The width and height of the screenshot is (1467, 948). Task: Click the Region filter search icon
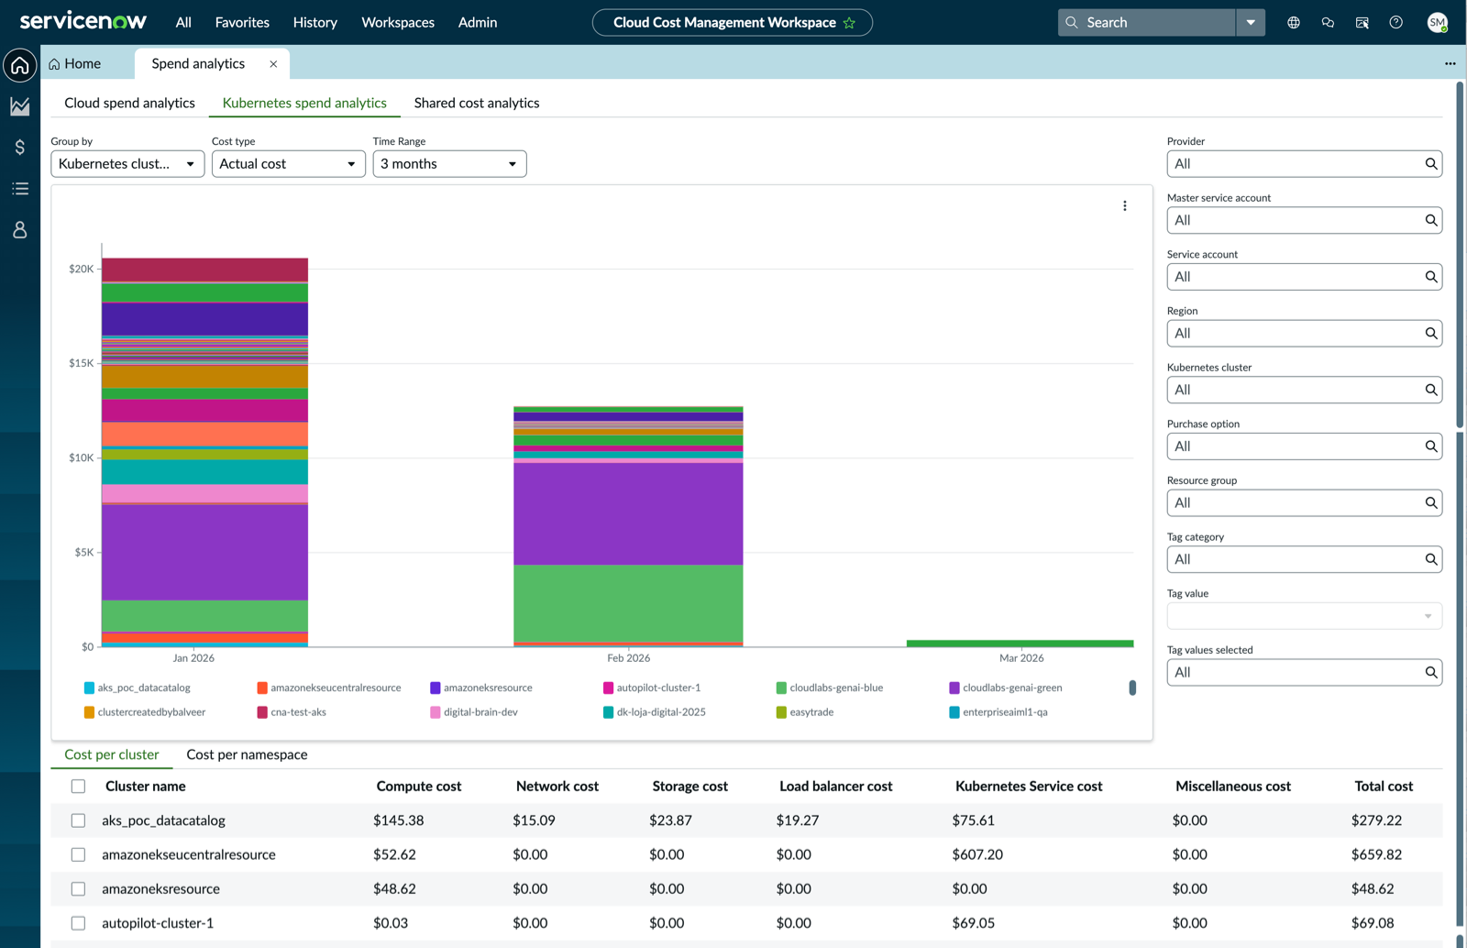(x=1430, y=334)
